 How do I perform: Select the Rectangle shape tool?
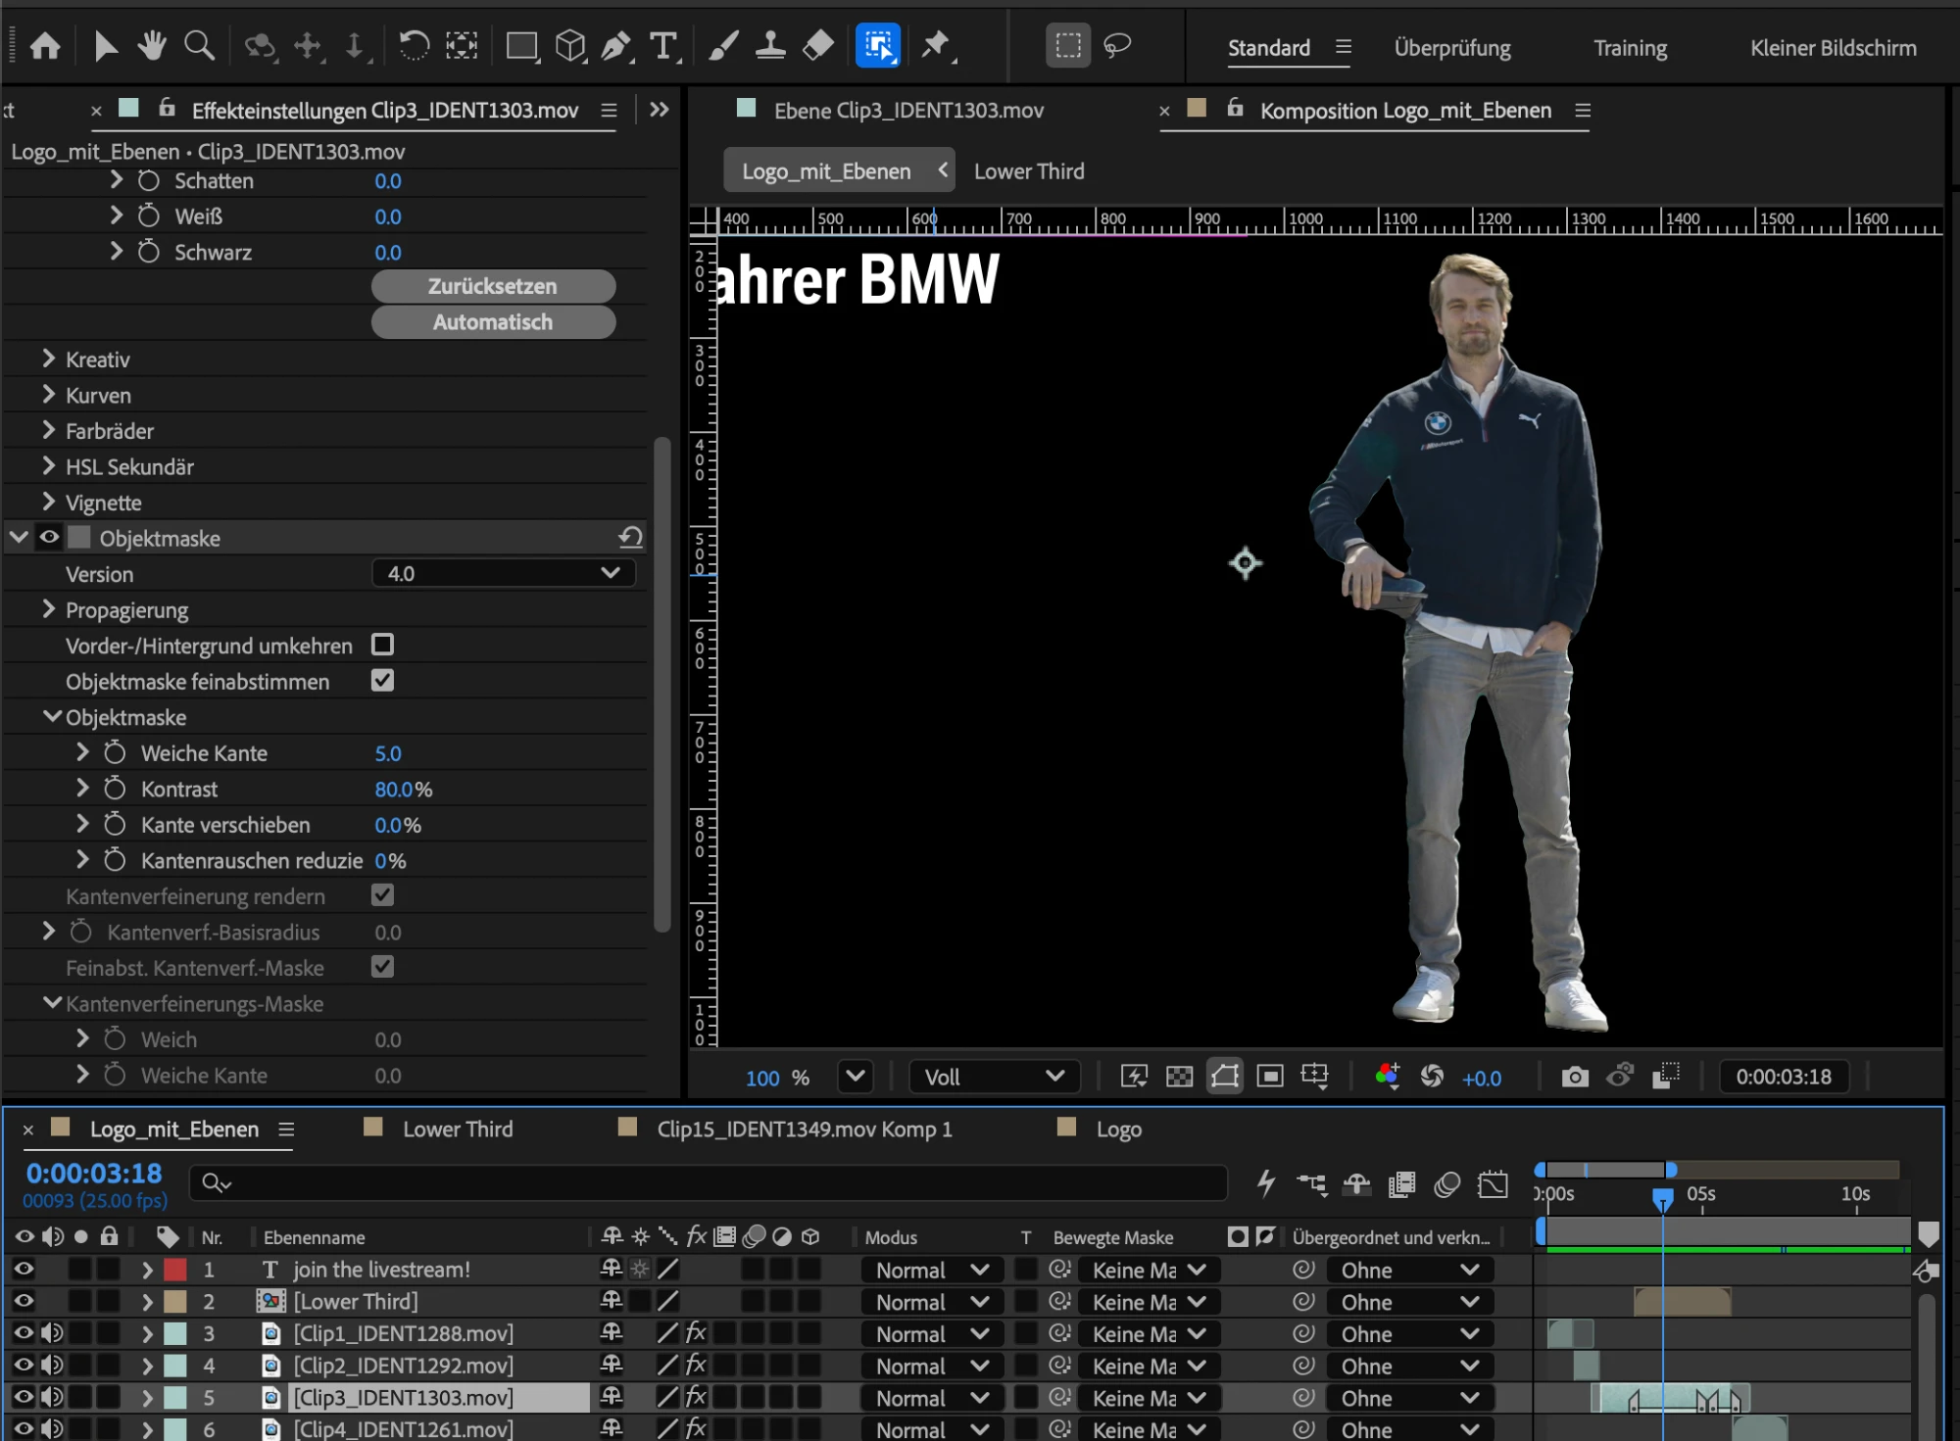[x=521, y=46]
